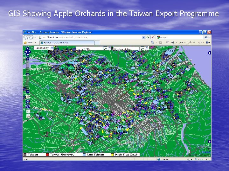The image size is (229, 171).
Task: Open a new blank tab
Action: point(97,43)
